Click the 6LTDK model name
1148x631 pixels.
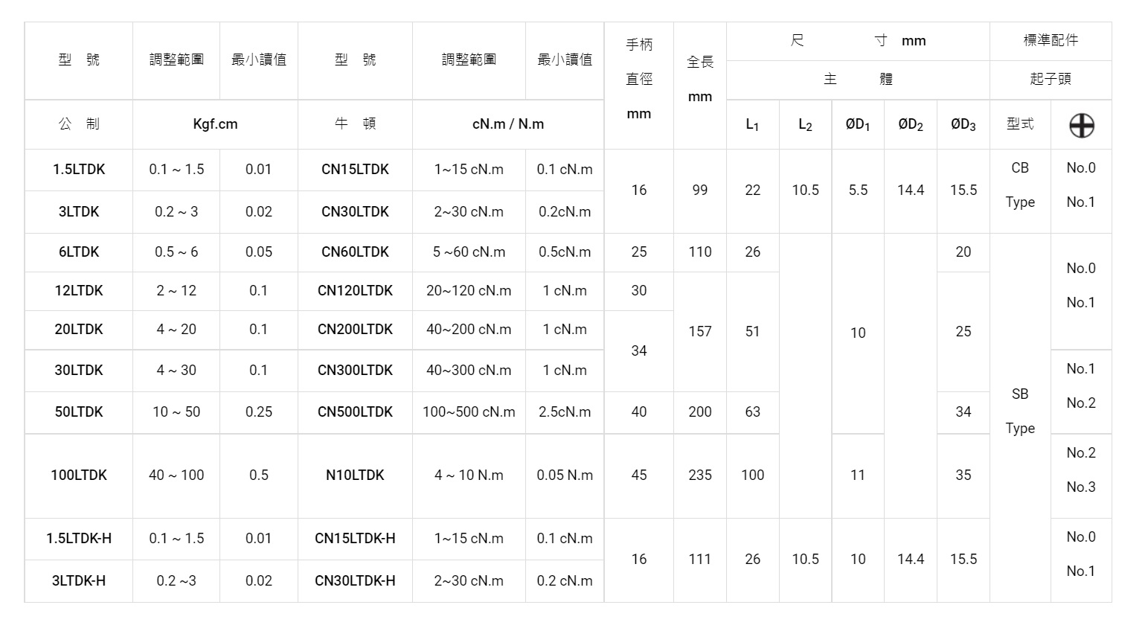tap(79, 252)
